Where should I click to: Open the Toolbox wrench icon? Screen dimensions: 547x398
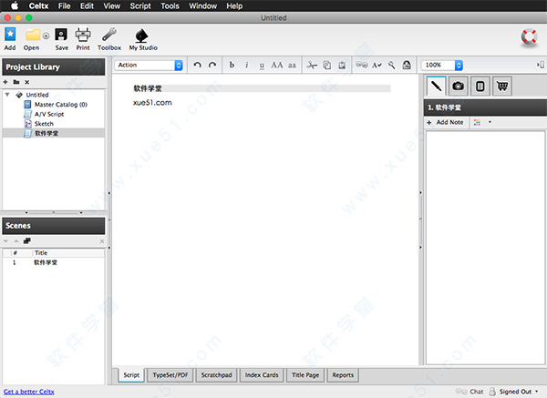[109, 35]
